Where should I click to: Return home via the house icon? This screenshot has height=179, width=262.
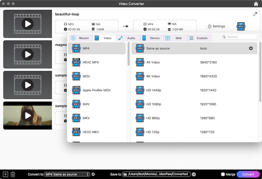pos(256,4)
